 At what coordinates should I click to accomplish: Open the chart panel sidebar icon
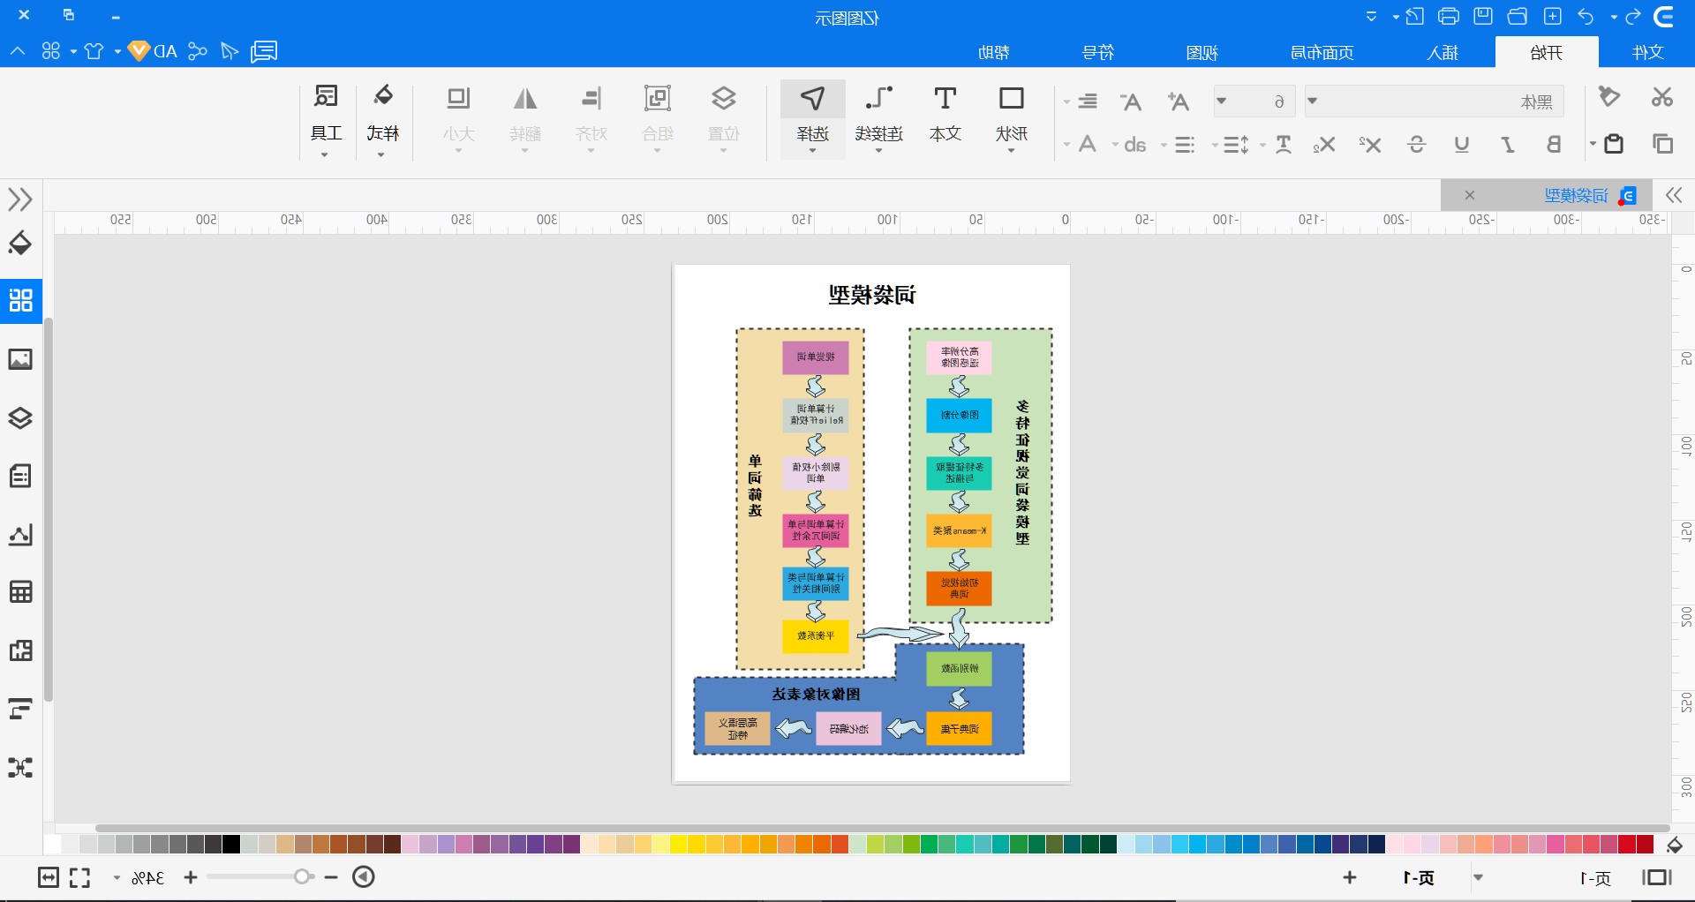pos(20,534)
